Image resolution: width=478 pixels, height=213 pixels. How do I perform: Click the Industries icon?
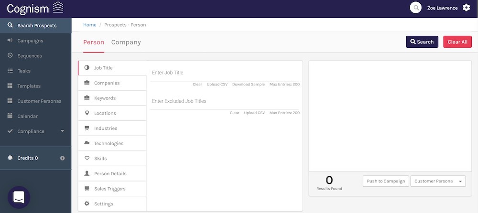click(x=87, y=128)
